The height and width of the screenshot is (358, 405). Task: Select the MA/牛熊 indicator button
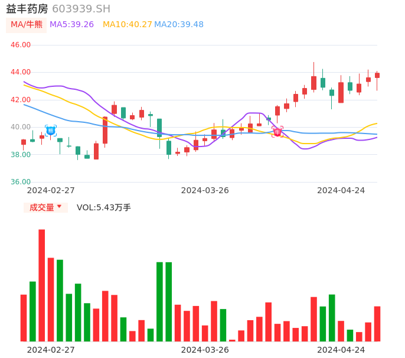pos(27,25)
